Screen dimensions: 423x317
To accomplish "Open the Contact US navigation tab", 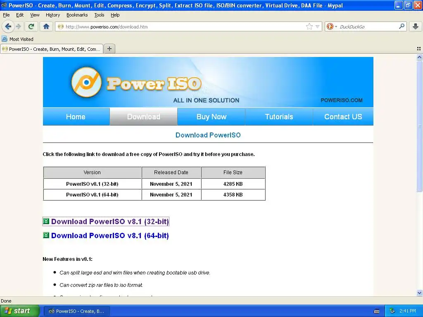I will tap(343, 117).
